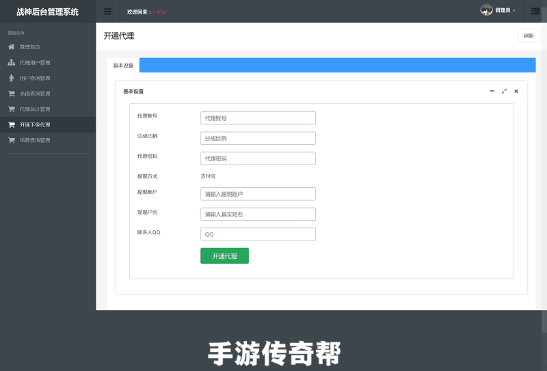Focus the 代理密码 input field
This screenshot has width=547, height=371.
(258, 159)
